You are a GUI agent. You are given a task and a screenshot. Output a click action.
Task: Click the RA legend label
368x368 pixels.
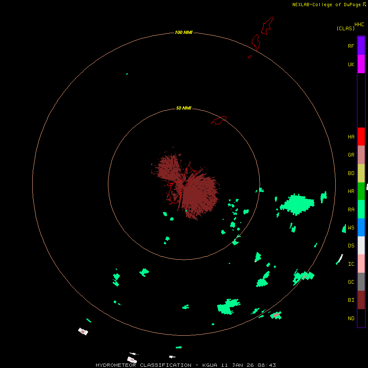(x=351, y=210)
